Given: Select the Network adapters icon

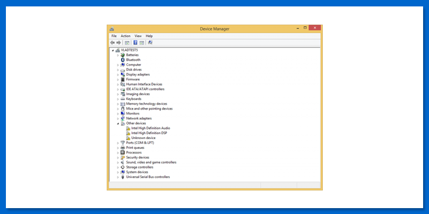Looking at the screenshot, I should click(x=123, y=118).
